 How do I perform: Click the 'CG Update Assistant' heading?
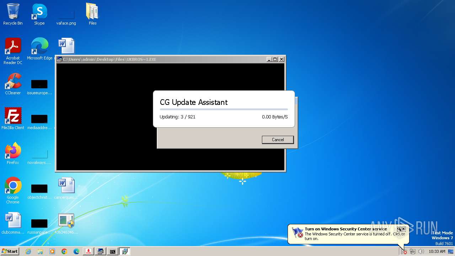point(194,102)
